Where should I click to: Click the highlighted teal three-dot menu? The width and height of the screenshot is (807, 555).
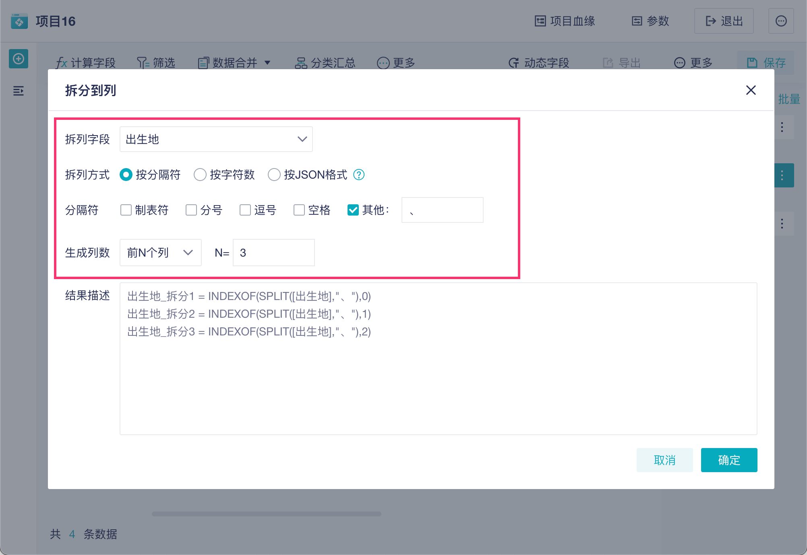coord(782,175)
